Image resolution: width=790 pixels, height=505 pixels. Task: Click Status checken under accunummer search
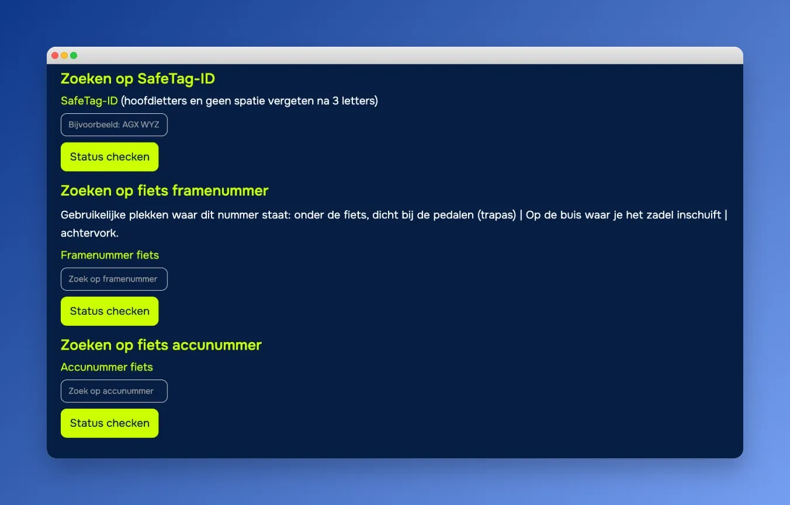109,423
